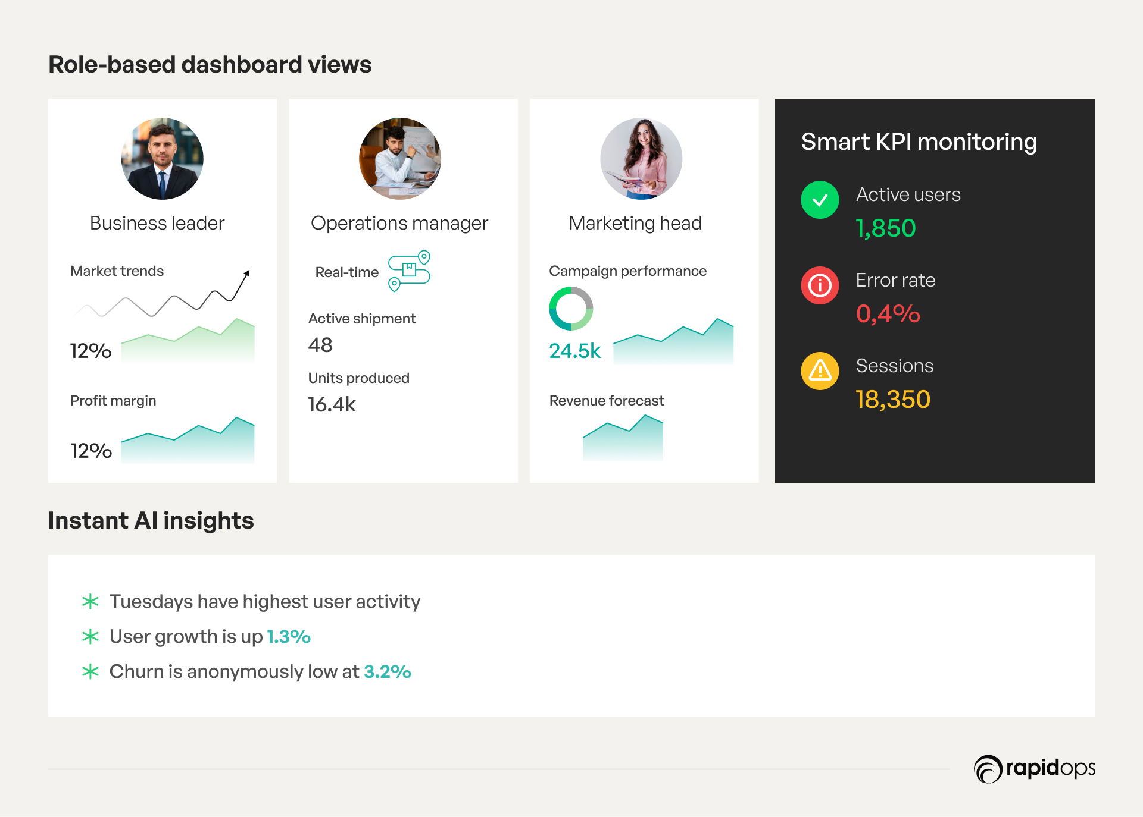The height and width of the screenshot is (817, 1143).
Task: Click the Campaign performance teal area chart
Action: click(x=673, y=341)
